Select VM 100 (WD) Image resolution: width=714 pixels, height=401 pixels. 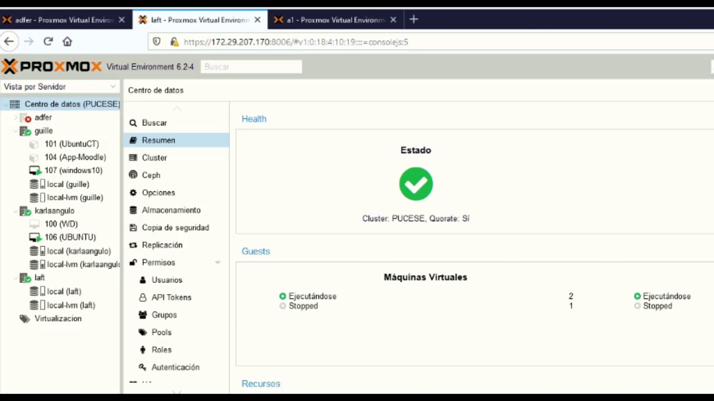click(x=61, y=224)
